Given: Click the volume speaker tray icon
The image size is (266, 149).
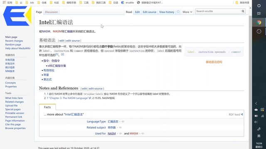Looking at the screenshot, I should [256, 122].
